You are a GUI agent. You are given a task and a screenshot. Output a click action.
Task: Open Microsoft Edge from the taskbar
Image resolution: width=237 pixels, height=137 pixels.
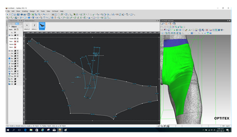tap(25, 130)
